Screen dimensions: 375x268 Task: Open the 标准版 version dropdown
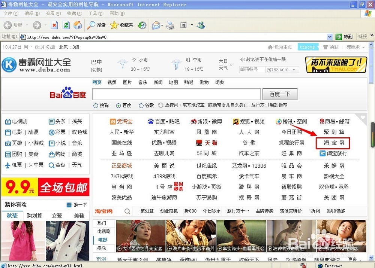coord(363,47)
